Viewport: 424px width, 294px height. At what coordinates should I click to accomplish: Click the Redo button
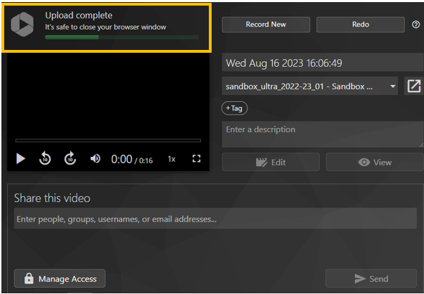coord(361,25)
